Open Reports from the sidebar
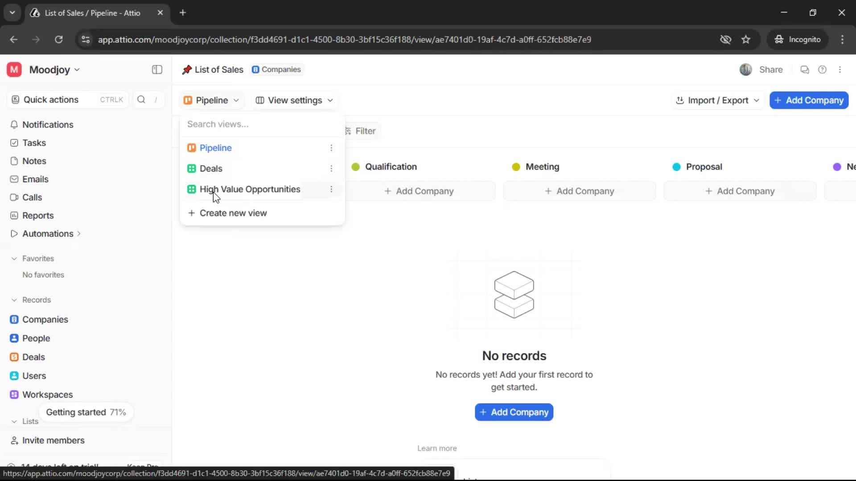Screen dimensions: 856x481 pos(37,215)
